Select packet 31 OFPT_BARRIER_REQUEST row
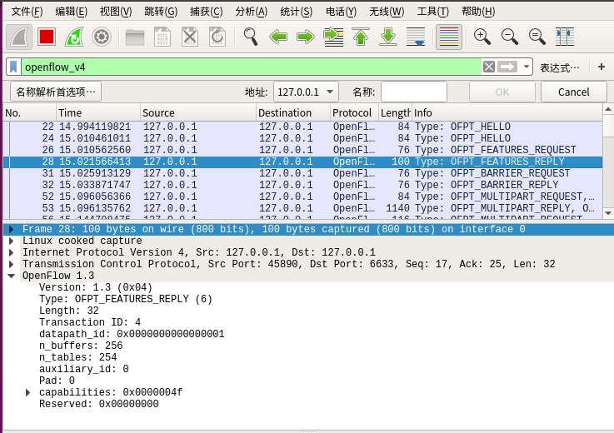This screenshot has width=614, height=433. pyautogui.click(x=302, y=173)
